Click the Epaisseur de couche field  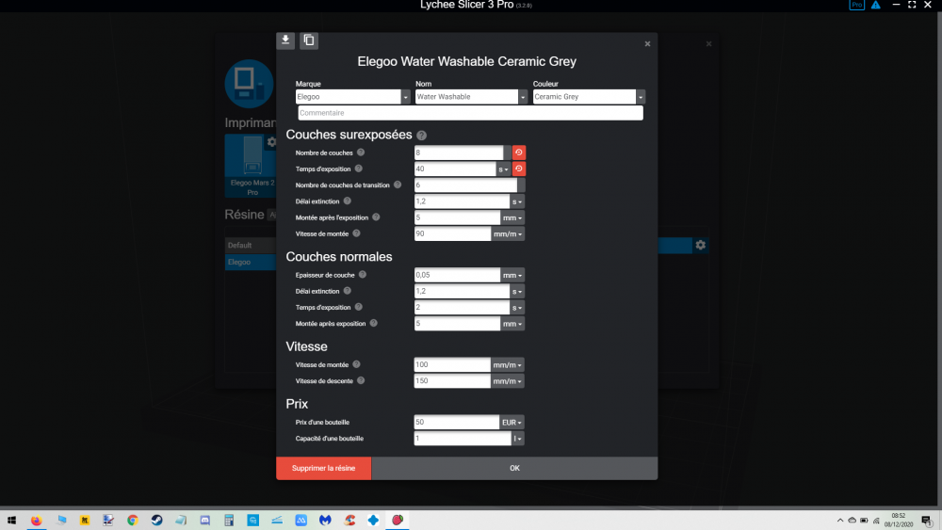[457, 275]
